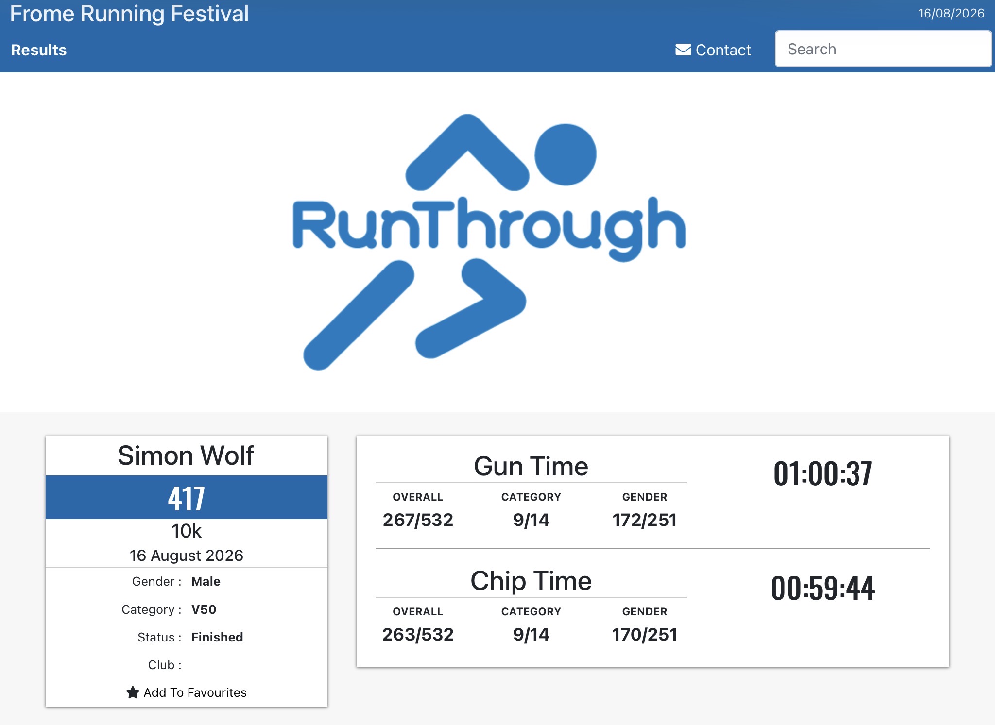Select the runner name Simon Wolf
This screenshot has height=725, width=995.
[x=186, y=455]
